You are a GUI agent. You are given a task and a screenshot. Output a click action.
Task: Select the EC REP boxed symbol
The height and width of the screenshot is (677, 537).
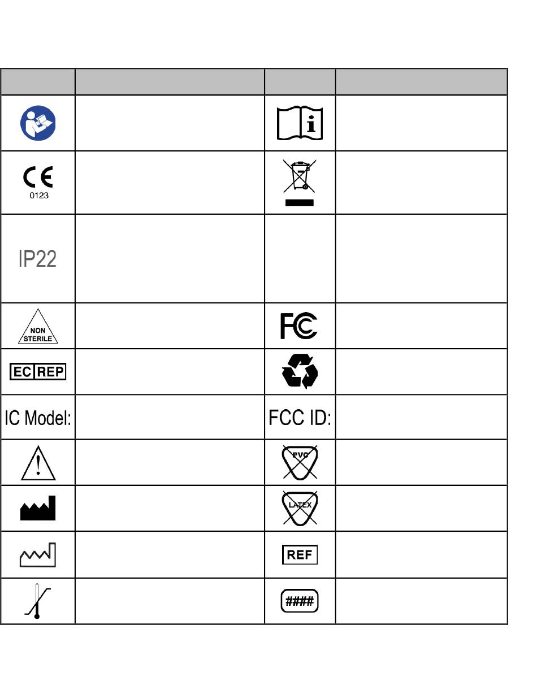tap(38, 371)
